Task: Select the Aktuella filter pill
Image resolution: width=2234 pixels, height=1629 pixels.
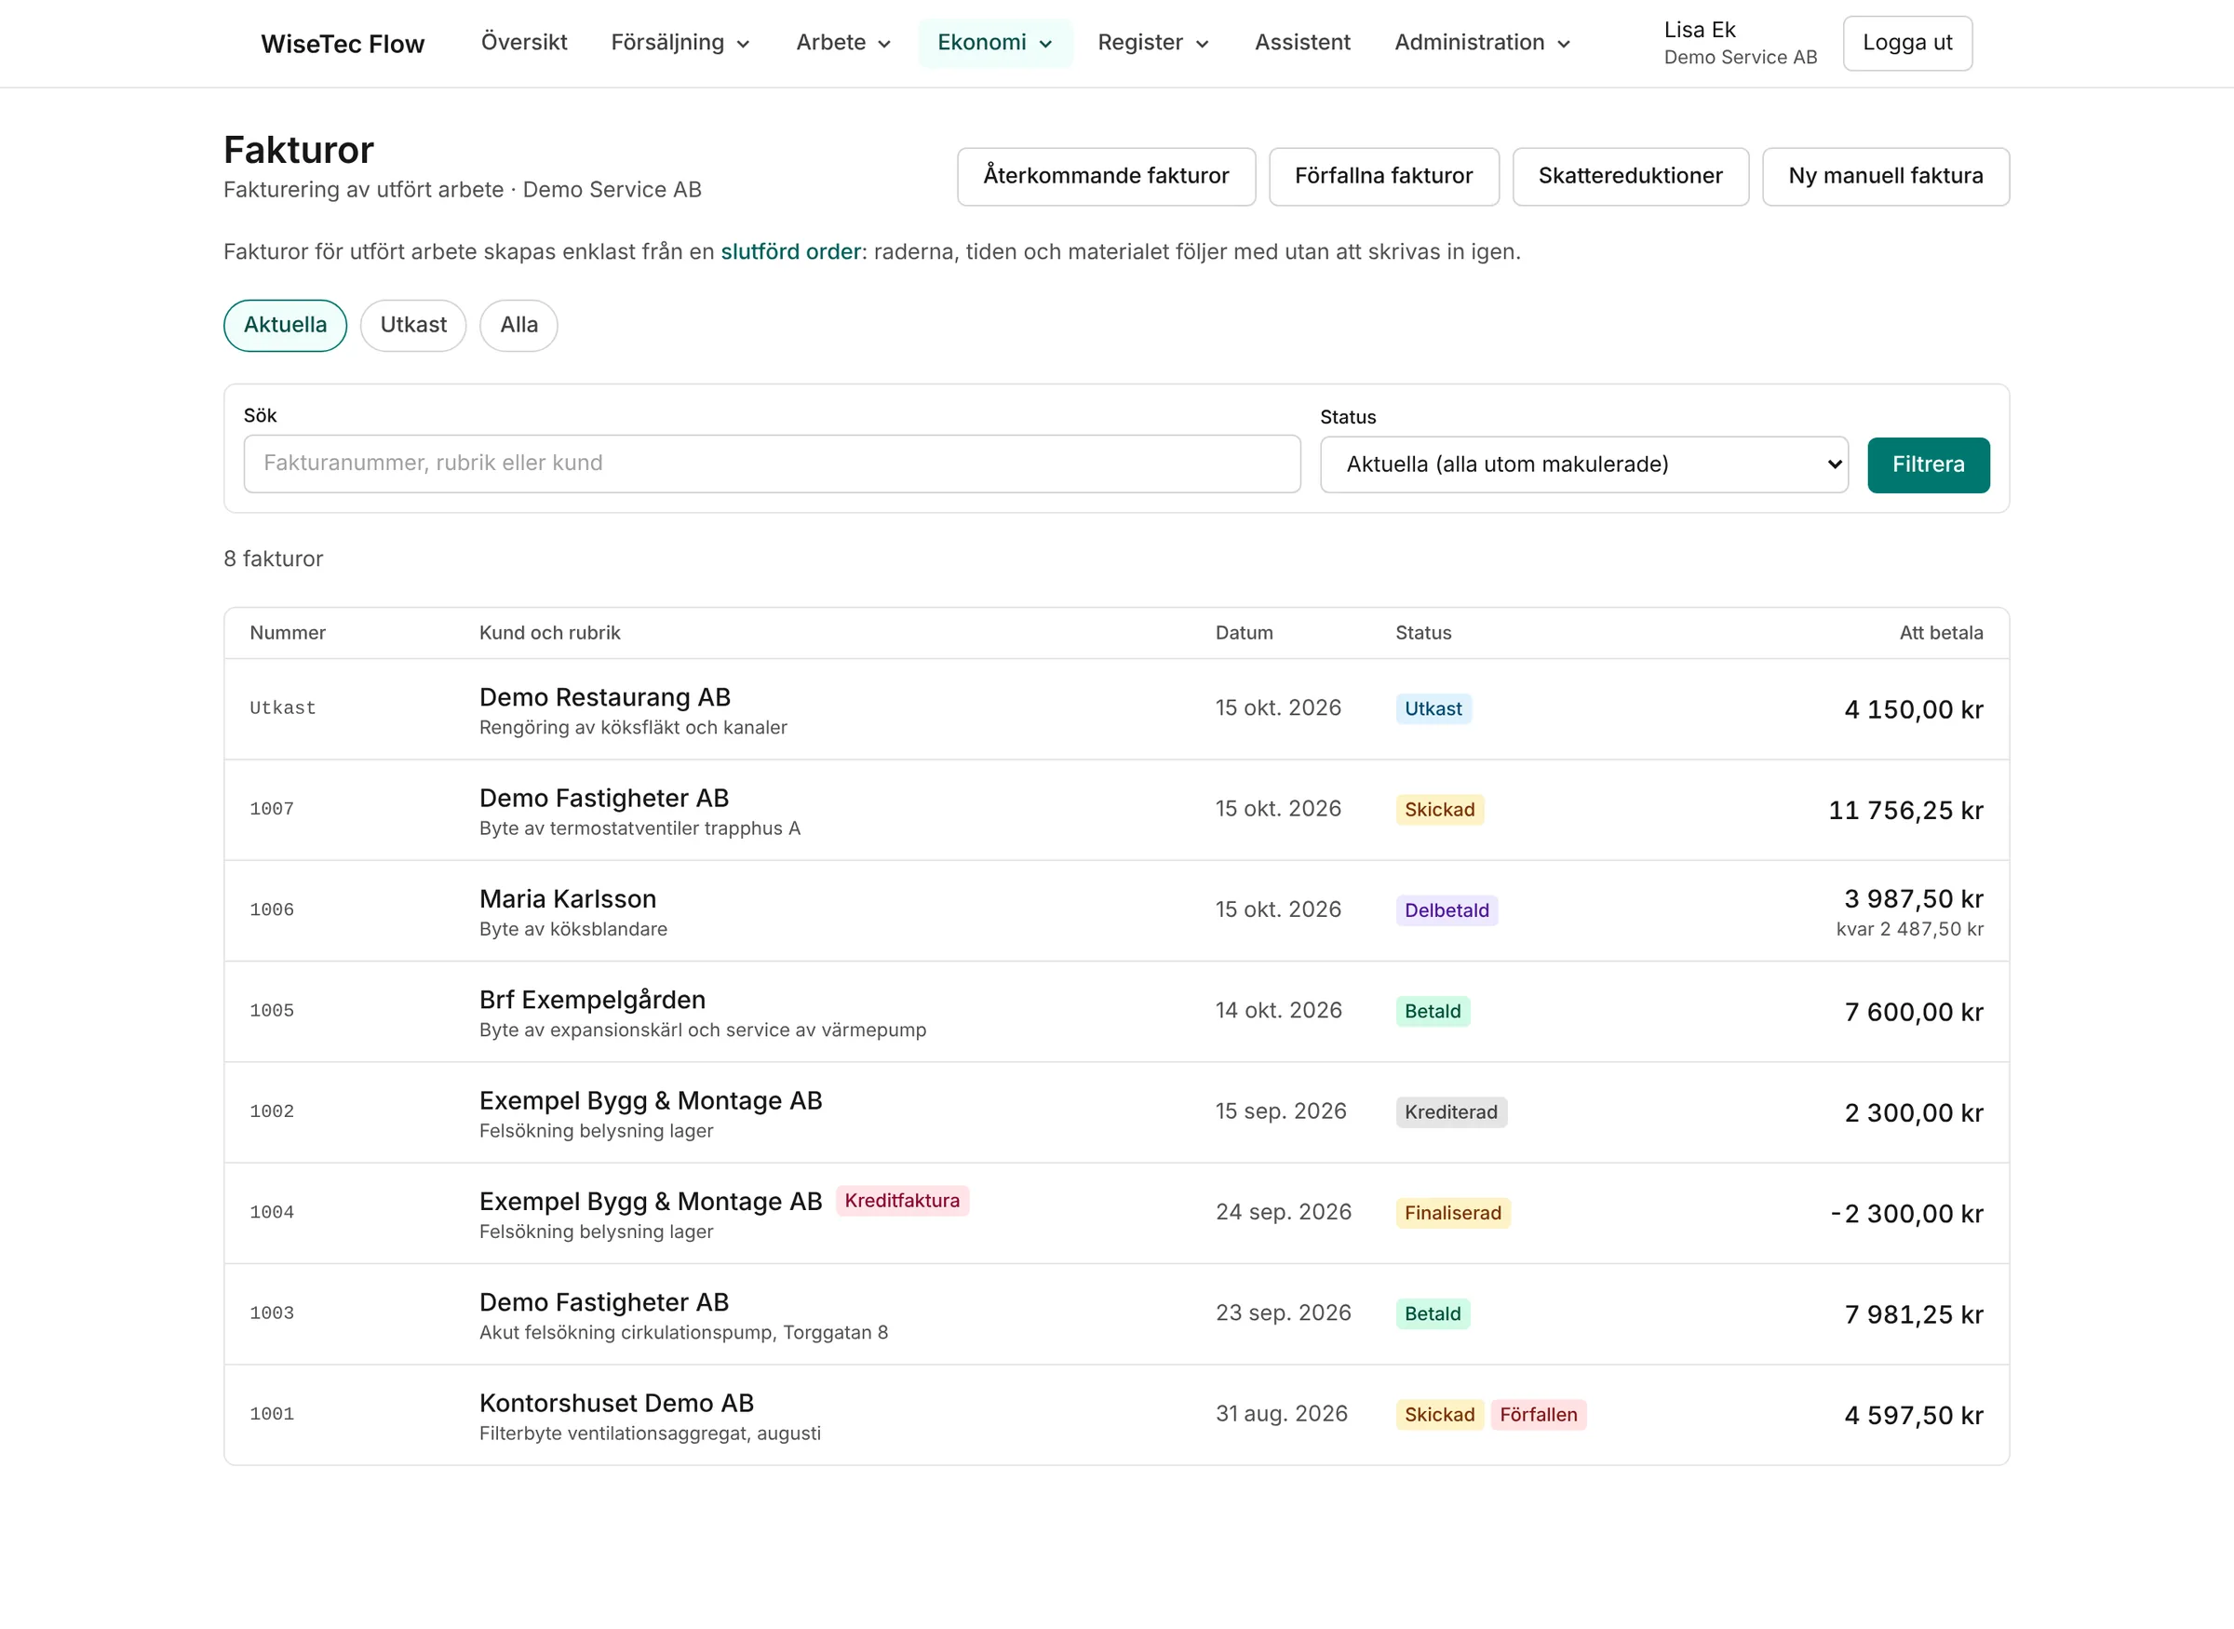Action: tap(285, 326)
